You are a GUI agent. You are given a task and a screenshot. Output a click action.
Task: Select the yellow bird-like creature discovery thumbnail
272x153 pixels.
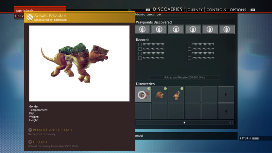(x=176, y=95)
